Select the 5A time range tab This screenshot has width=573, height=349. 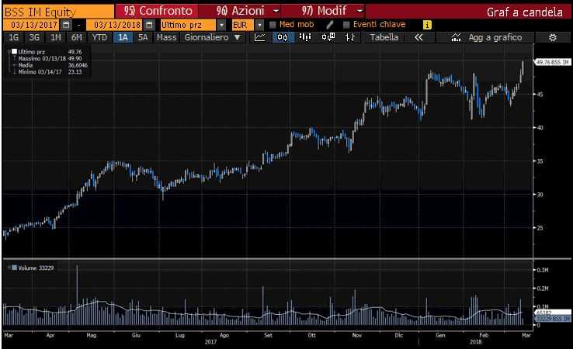pos(143,37)
